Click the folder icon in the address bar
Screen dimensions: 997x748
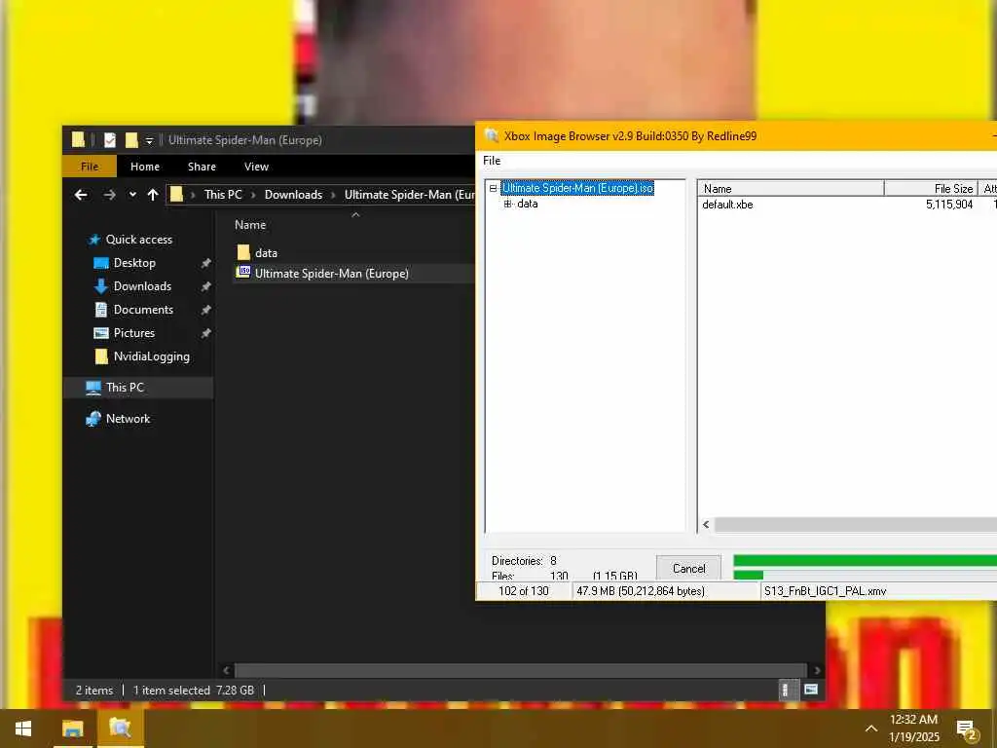click(177, 195)
